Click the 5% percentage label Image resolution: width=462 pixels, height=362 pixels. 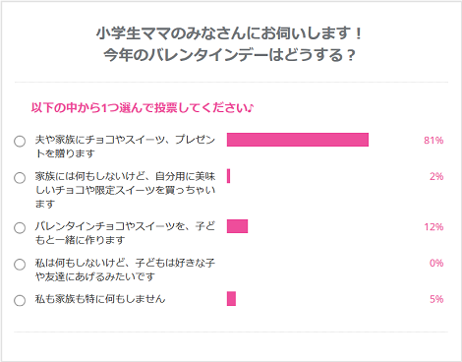(436, 299)
